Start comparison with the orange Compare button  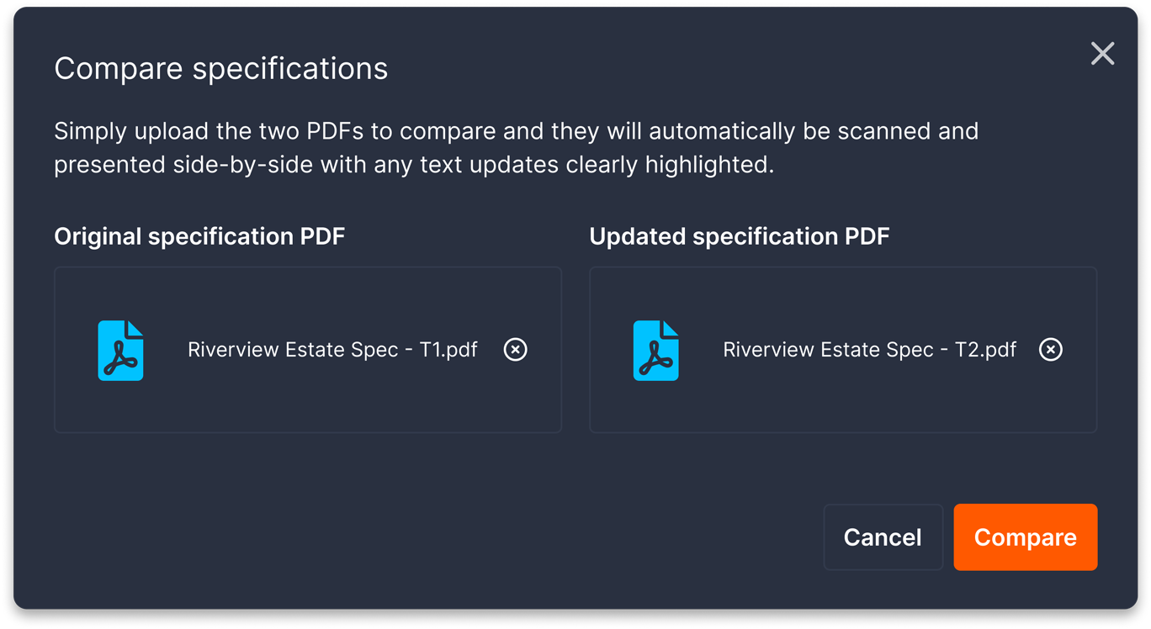click(x=1025, y=537)
